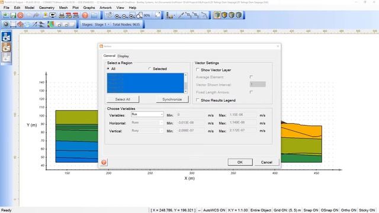Enable Show Results Legend checkbox
Viewport: 379px width, 213px height.
point(198,100)
